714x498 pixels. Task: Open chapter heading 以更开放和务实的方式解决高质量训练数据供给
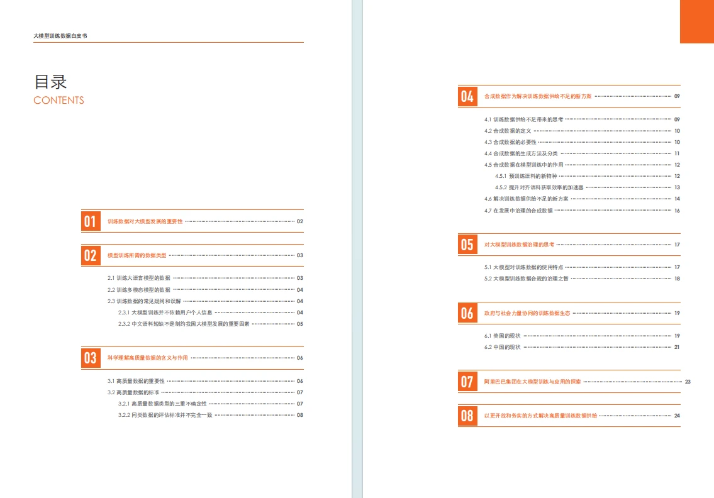click(x=540, y=416)
